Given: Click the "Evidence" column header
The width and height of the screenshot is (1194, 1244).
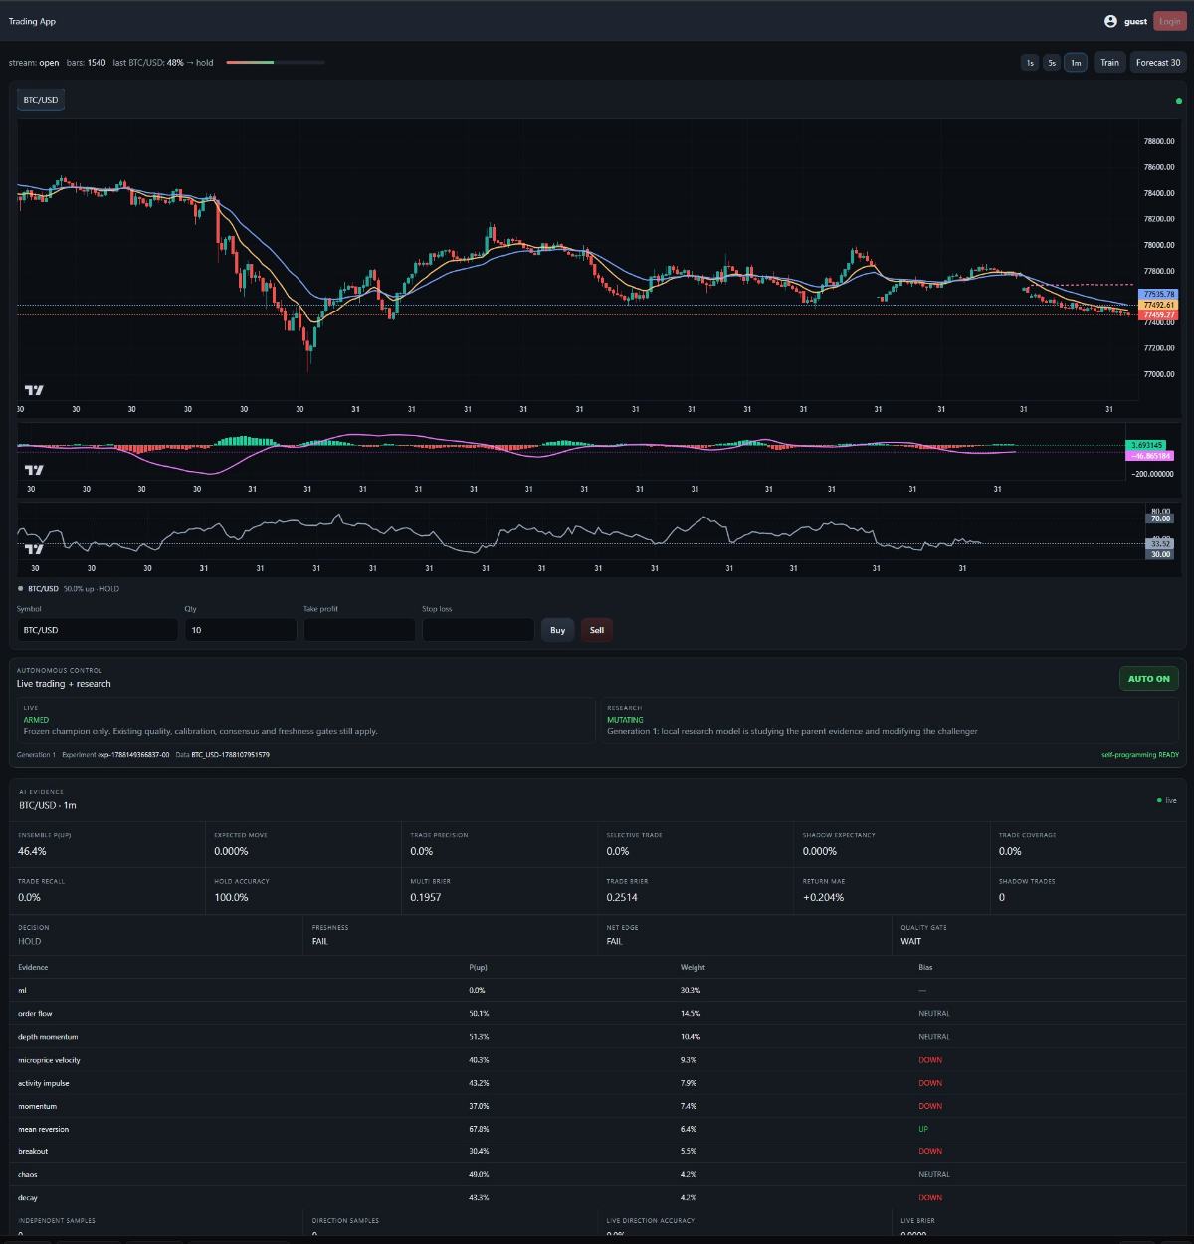Looking at the screenshot, I should (33, 967).
